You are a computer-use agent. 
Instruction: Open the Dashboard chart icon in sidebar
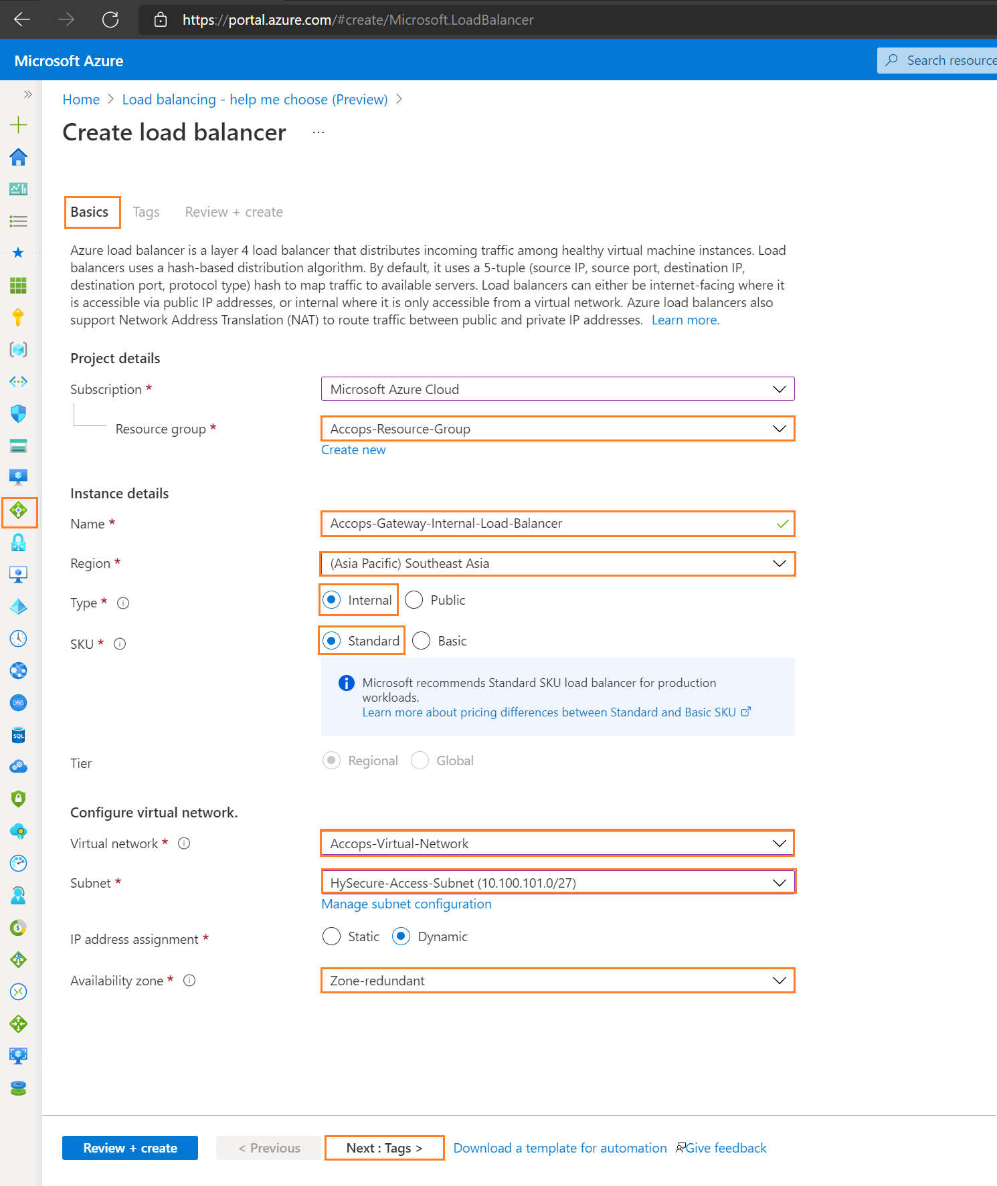click(x=18, y=189)
